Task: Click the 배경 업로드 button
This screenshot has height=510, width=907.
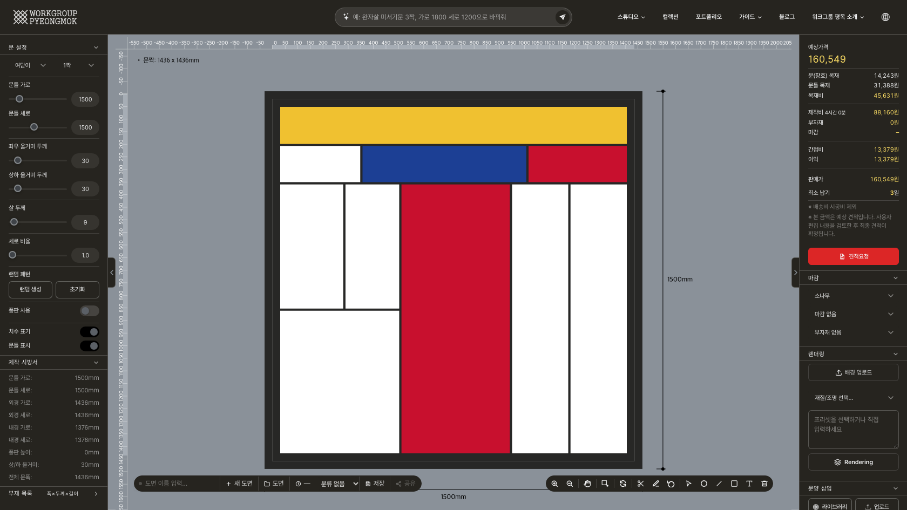Action: tap(854, 372)
